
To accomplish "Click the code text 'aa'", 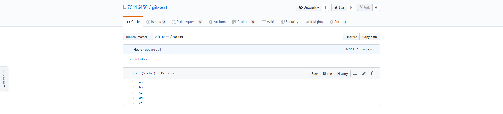I will click(x=141, y=82).
